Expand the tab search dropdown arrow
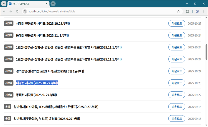 [4, 4]
